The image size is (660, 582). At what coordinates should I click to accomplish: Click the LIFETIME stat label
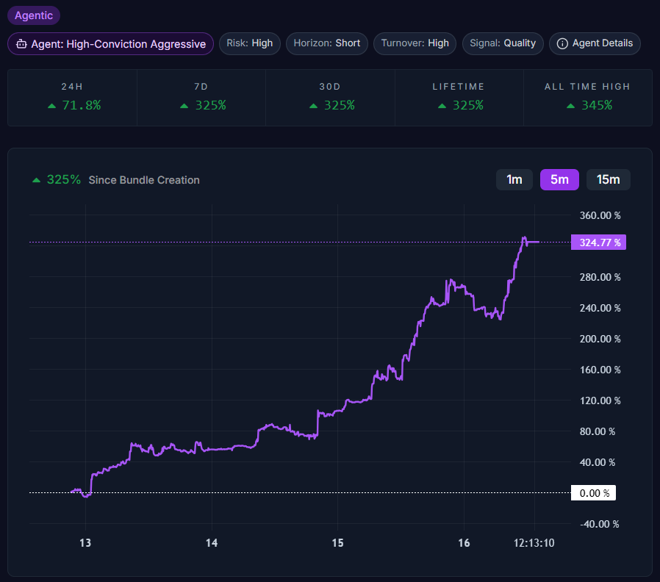point(459,87)
